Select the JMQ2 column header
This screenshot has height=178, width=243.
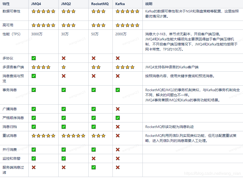pyautogui.click(x=66, y=4)
